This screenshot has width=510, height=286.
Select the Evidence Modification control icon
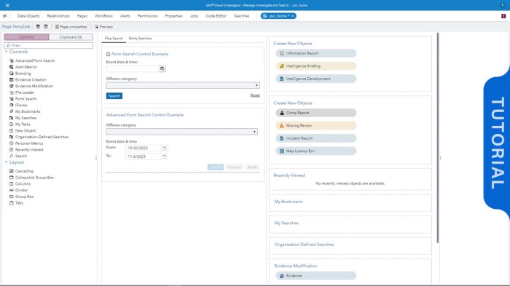(12, 86)
